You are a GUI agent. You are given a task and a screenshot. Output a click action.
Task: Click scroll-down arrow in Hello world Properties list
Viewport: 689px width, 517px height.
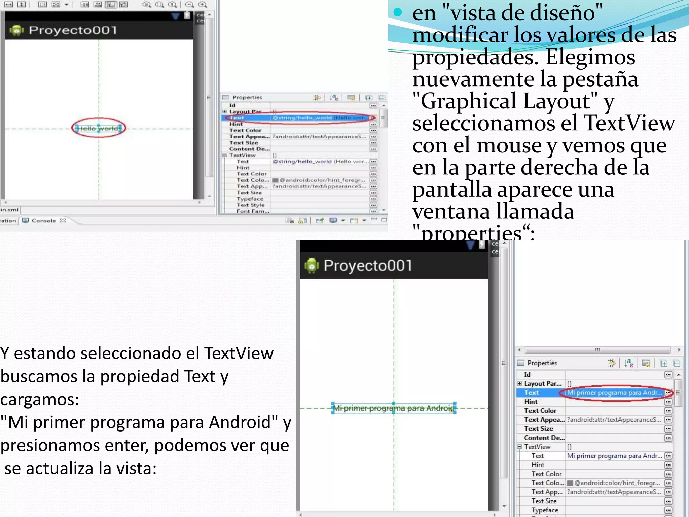point(384,210)
